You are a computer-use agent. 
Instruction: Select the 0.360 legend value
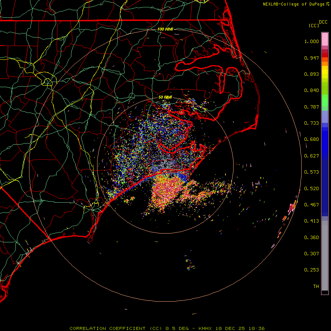[x=312, y=238]
